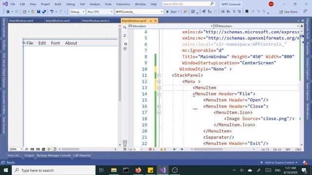Image resolution: width=312 pixels, height=175 pixels.
Task: Open the Build menu
Action: pos(58,4)
